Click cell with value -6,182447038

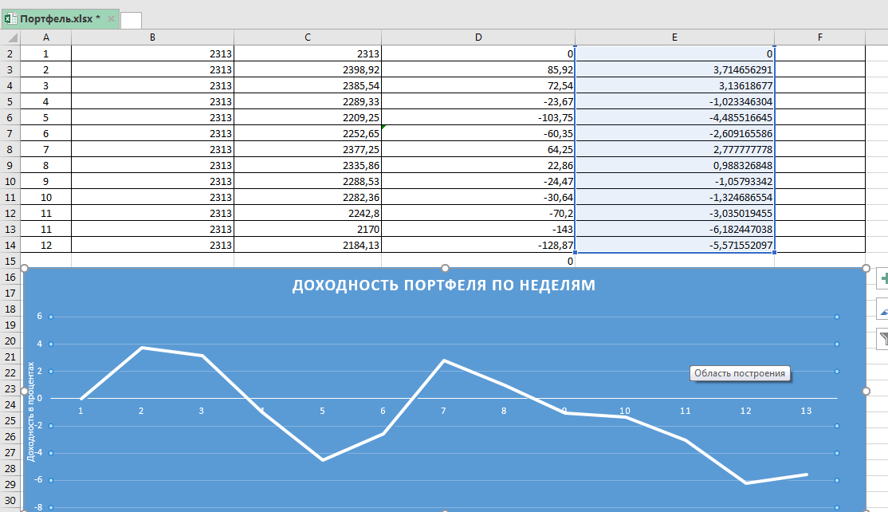tap(674, 229)
